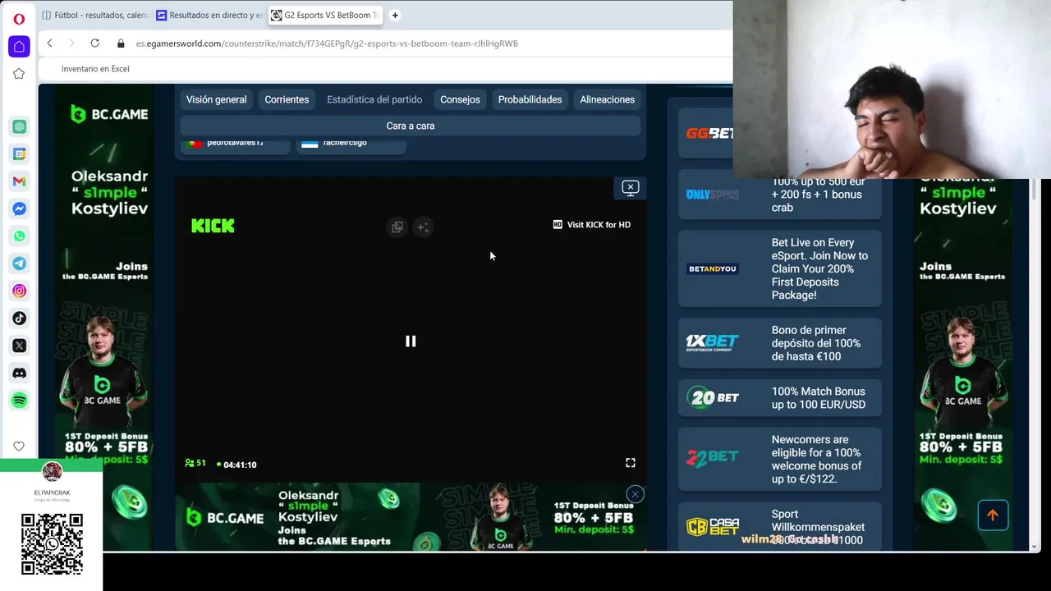
Task: Open the Inventario en Excel bookmark
Action: [x=95, y=69]
